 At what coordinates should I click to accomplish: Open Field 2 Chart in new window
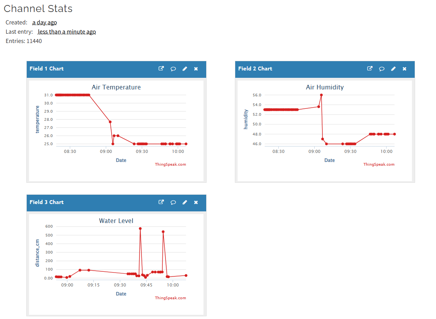coord(370,69)
